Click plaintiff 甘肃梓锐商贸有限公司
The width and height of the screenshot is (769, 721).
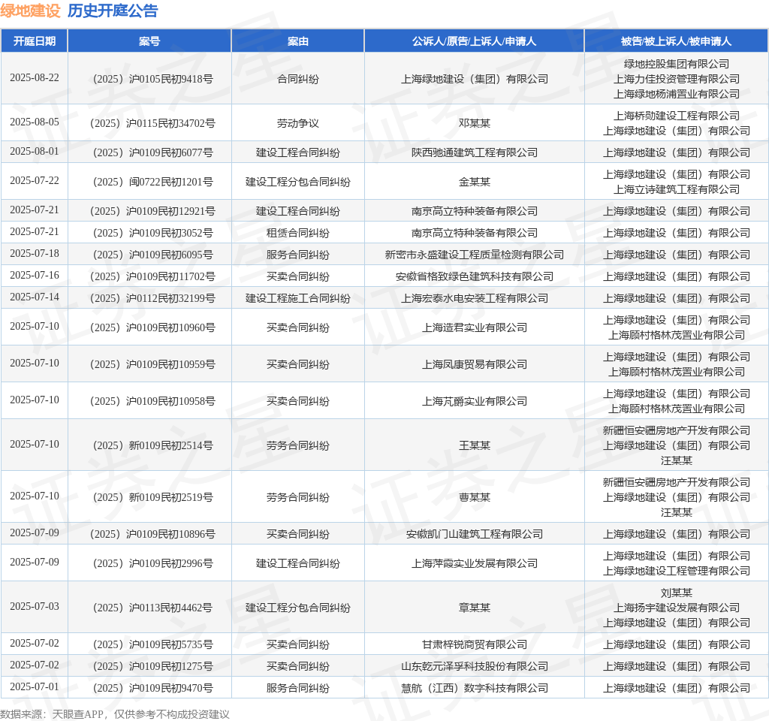(x=475, y=644)
